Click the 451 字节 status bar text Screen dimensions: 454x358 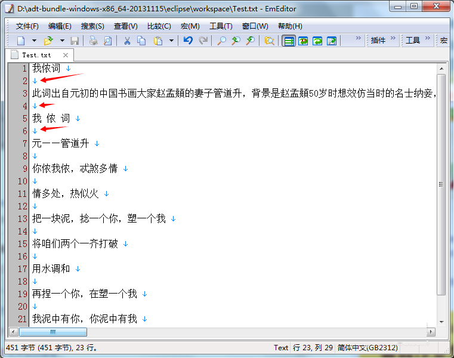point(51,348)
